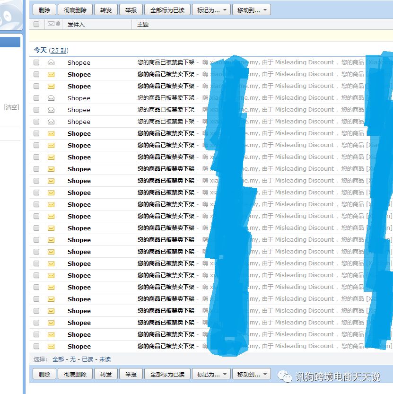This screenshot has width=393, height=394.
Task: Sort by the 主题 column header
Action: click(x=143, y=25)
